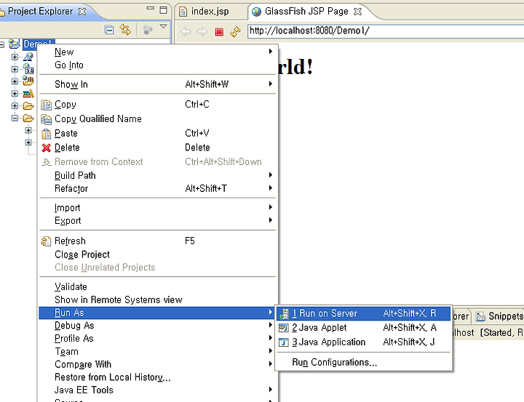Collapse the Demo1 project tree node

[1, 44]
